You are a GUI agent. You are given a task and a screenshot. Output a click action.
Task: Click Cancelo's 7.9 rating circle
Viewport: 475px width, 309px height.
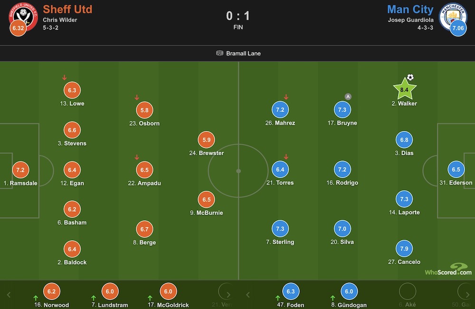coord(404,249)
